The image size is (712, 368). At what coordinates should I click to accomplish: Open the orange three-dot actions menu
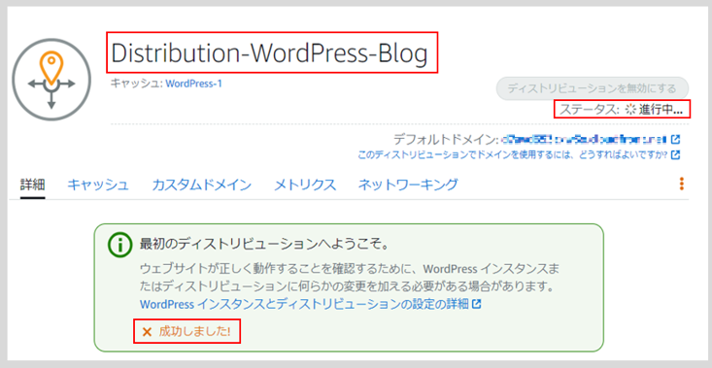point(681,184)
